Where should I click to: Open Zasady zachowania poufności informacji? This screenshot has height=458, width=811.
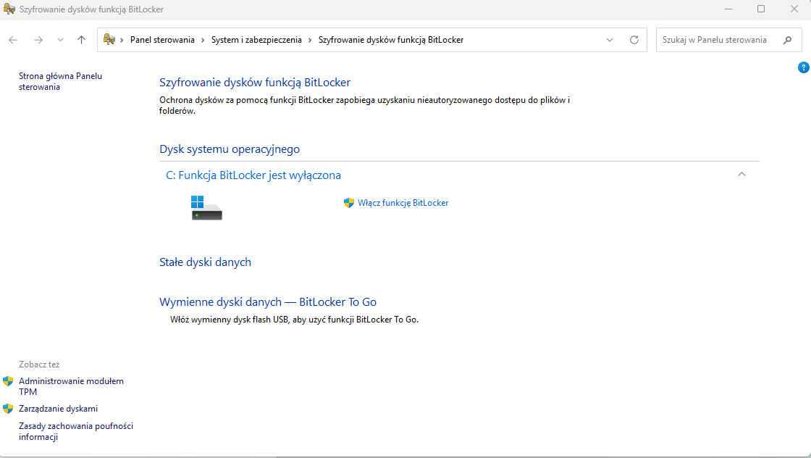(76, 431)
